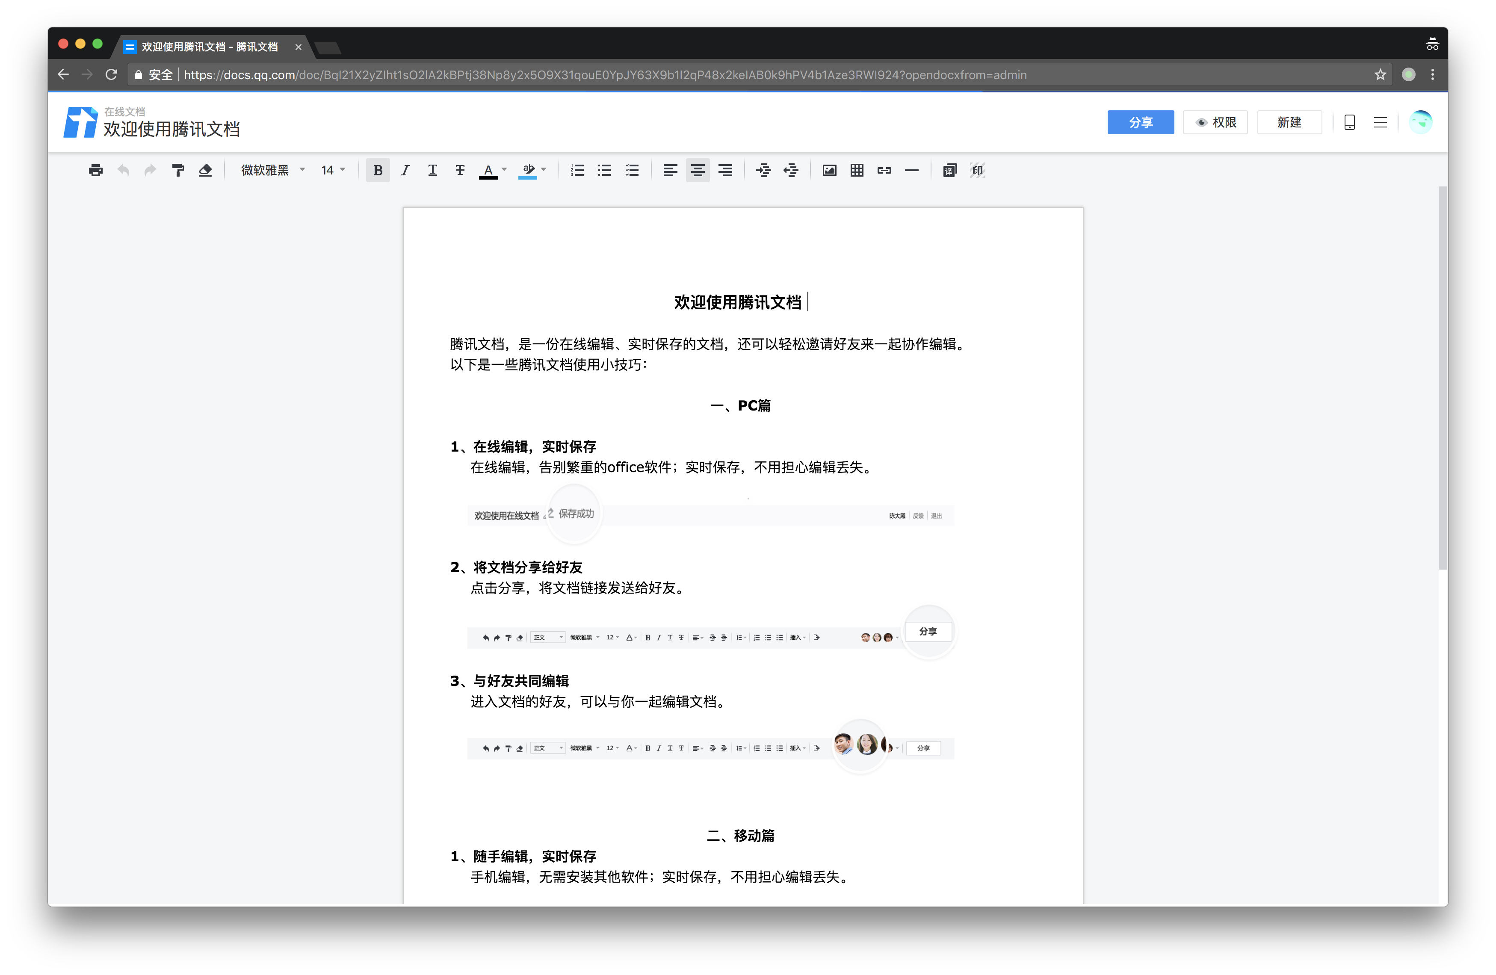
Task: Insert a hyperlink
Action: point(884,170)
